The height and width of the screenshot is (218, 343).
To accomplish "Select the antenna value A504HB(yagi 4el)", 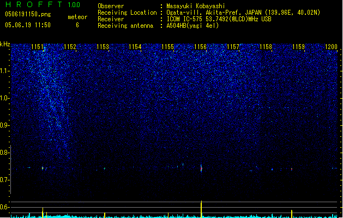I will point(192,26).
